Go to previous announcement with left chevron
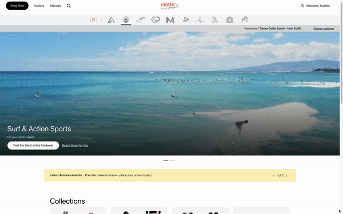 coord(274,175)
